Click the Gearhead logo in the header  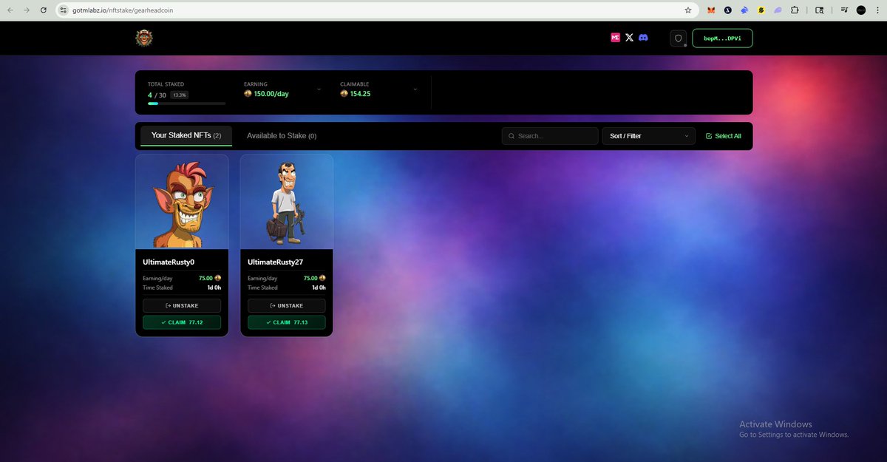(144, 38)
